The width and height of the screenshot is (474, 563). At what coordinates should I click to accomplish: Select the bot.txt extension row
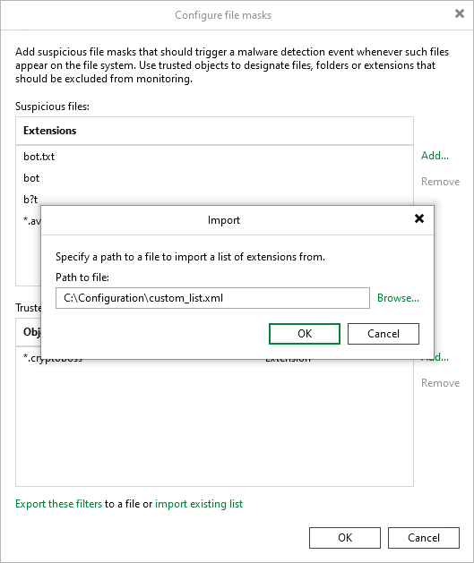click(x=214, y=157)
